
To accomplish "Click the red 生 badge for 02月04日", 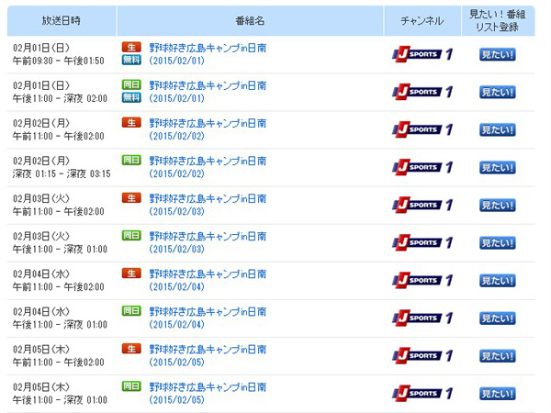I will (131, 273).
